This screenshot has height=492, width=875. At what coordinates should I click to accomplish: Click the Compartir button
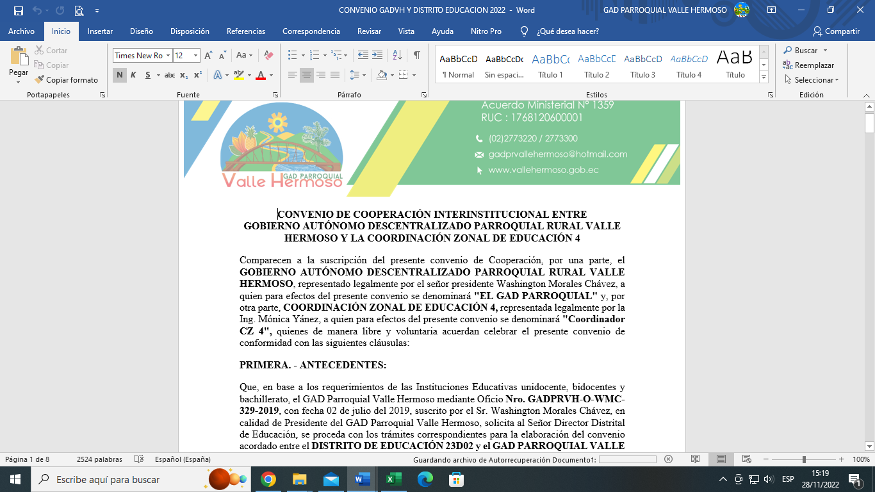pyautogui.click(x=836, y=31)
